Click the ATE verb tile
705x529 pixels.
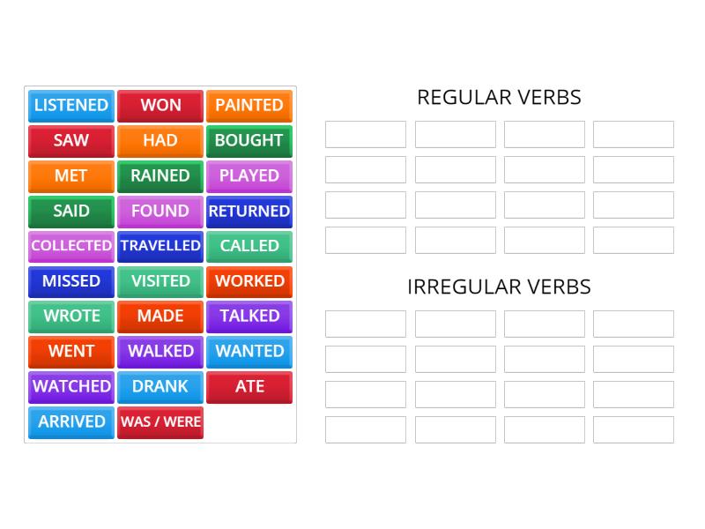click(x=249, y=386)
